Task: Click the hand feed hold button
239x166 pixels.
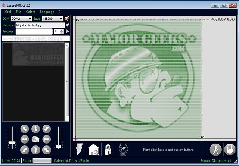Action: pos(230,150)
